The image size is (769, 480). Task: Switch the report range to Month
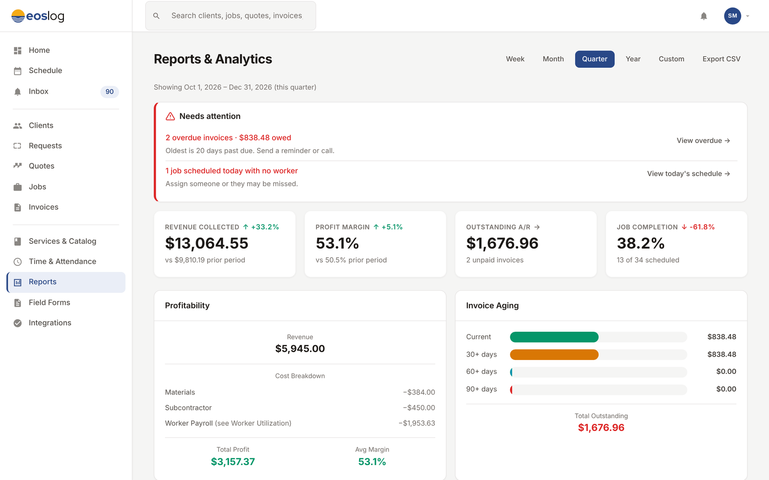pos(553,59)
